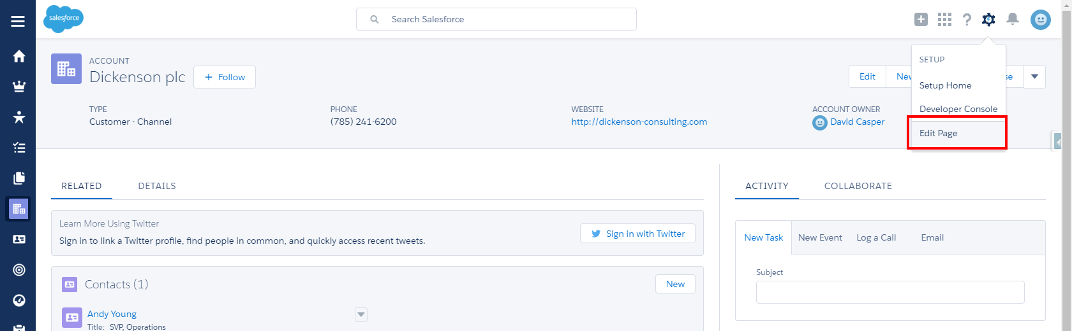Open Opportunities crown icon in sidebar

pos(19,87)
